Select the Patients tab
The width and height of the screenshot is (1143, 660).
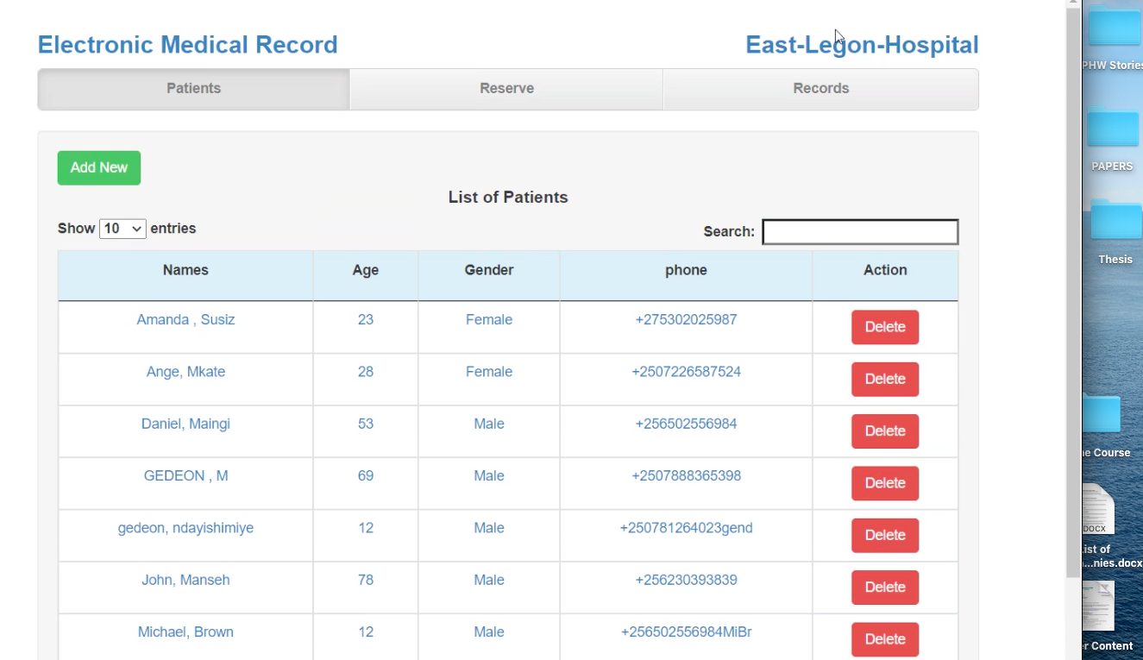click(x=193, y=89)
